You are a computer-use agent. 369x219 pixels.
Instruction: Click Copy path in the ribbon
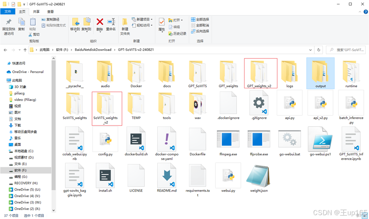pyautogui.click(x=51, y=19)
